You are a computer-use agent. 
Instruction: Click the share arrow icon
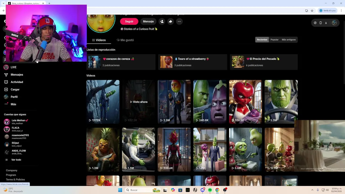170,22
